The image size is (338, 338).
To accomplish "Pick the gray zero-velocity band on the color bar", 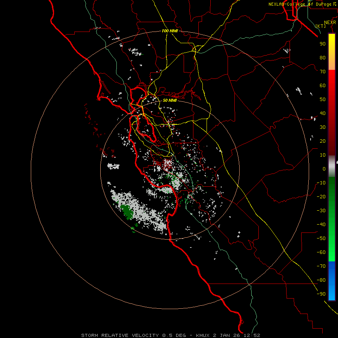I will [x=332, y=166].
